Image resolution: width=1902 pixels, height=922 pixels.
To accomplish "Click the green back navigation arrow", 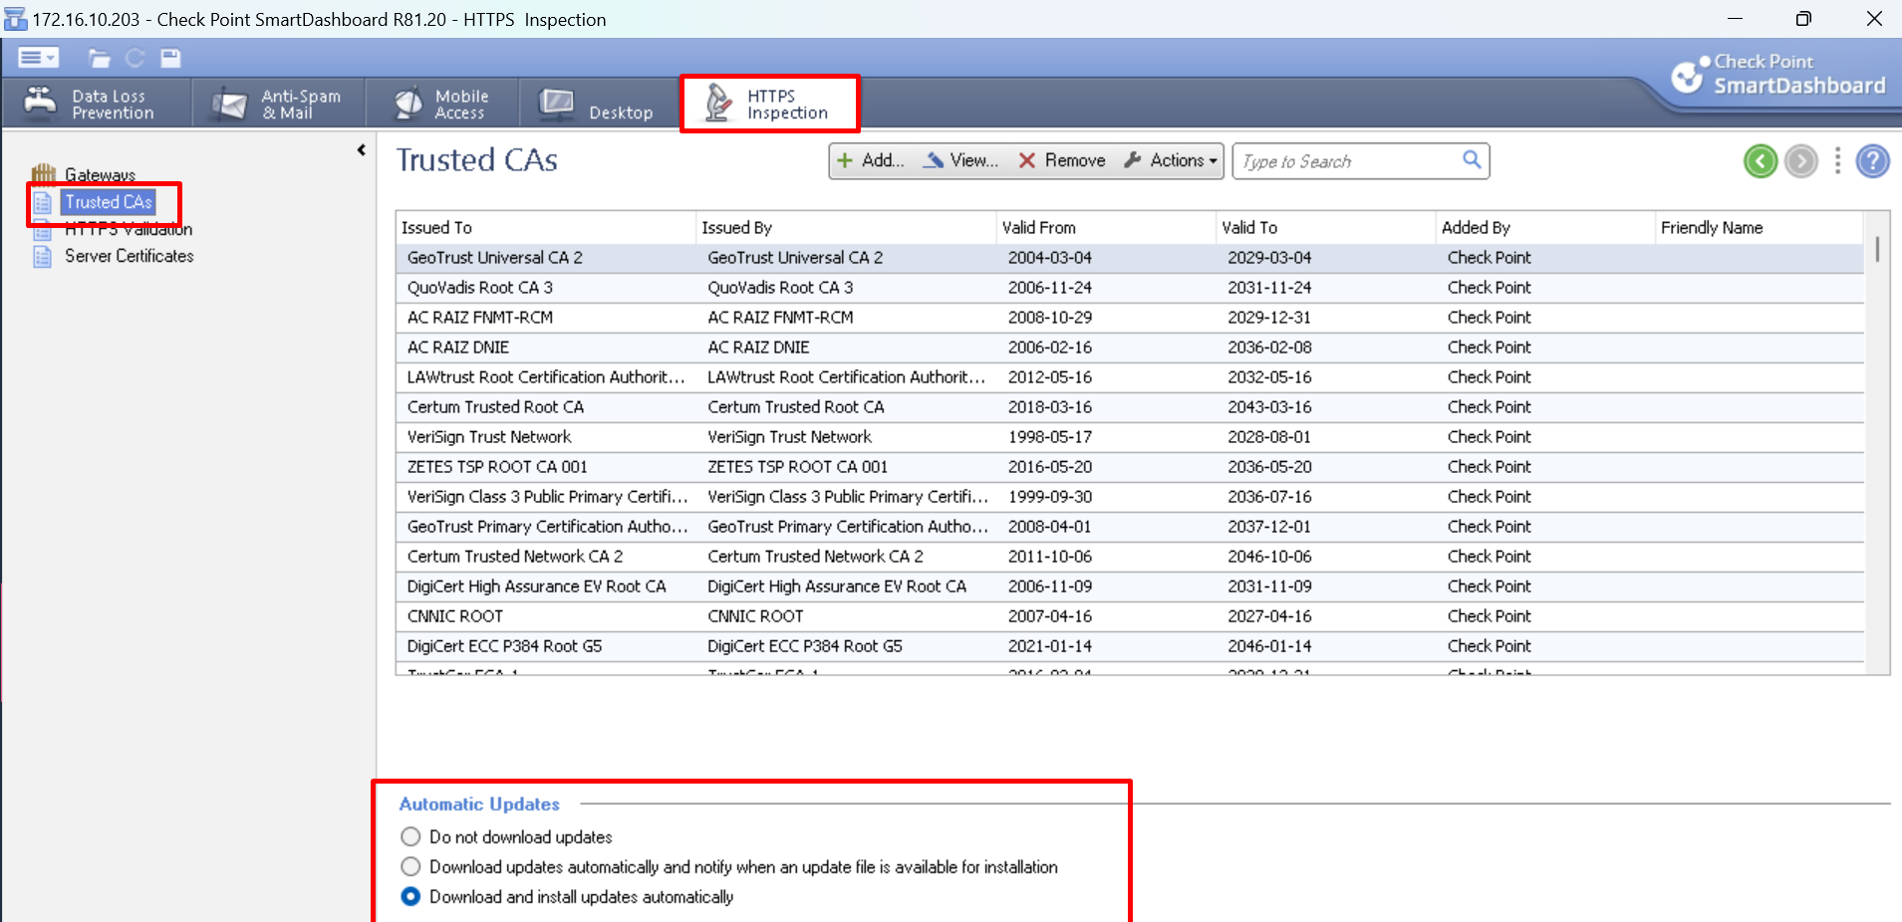I will click(1761, 160).
